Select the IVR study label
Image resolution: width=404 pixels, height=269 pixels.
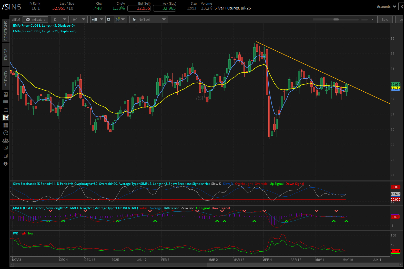click(x=15, y=233)
